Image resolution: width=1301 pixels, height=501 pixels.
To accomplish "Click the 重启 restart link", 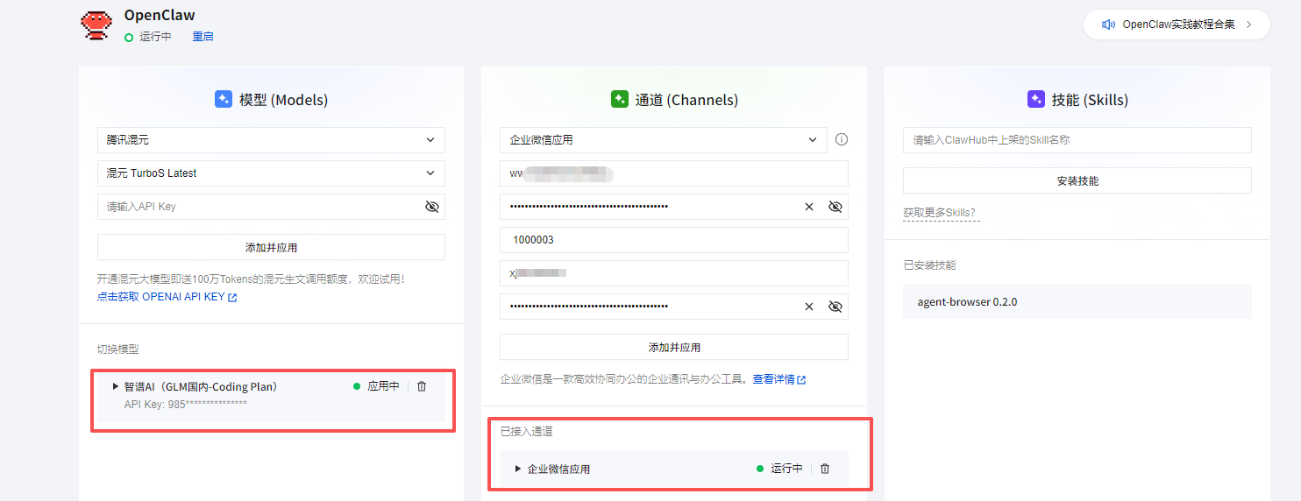I will (203, 37).
